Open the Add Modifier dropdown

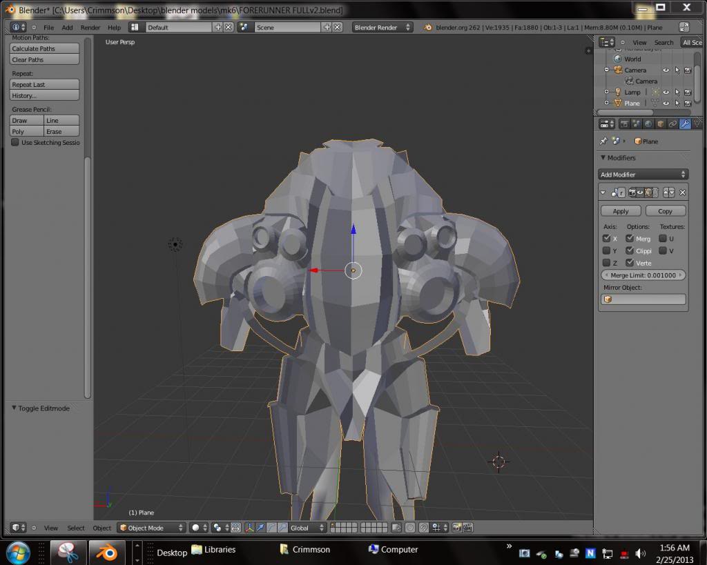tap(643, 175)
